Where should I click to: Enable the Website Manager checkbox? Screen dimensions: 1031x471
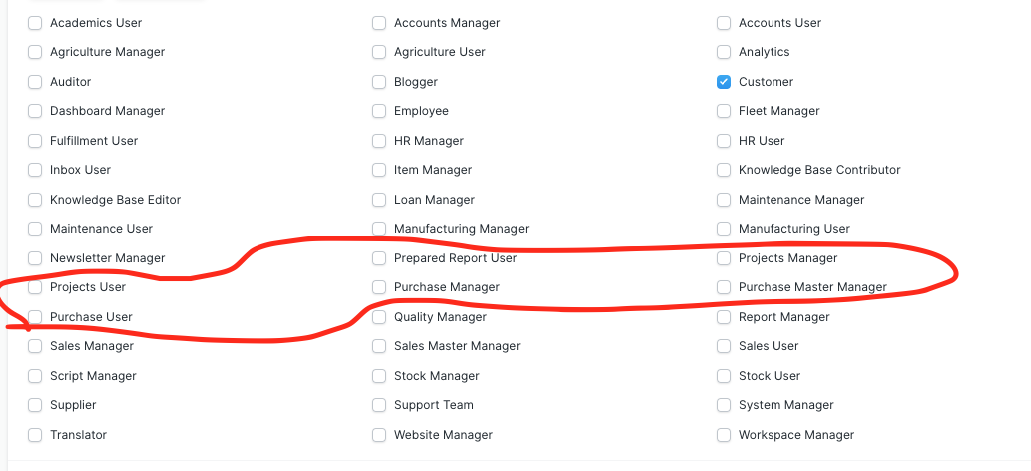(x=378, y=435)
